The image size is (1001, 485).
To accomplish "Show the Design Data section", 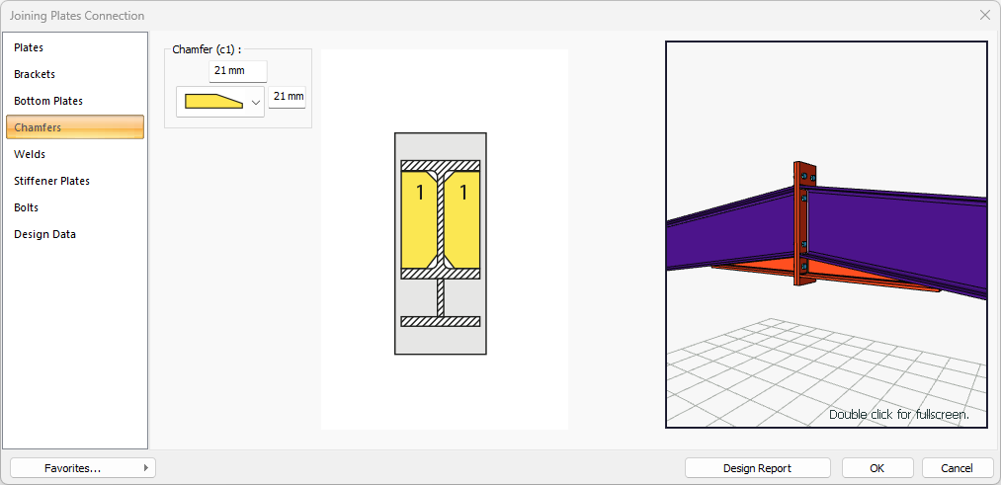I will (75, 234).
